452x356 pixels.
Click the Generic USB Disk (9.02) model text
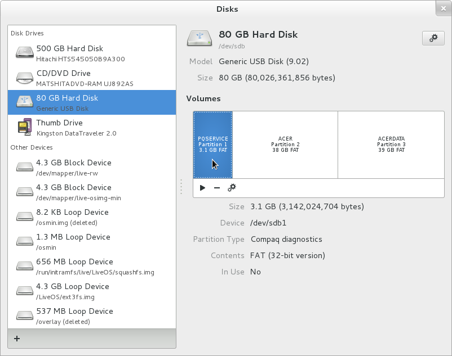pos(264,61)
